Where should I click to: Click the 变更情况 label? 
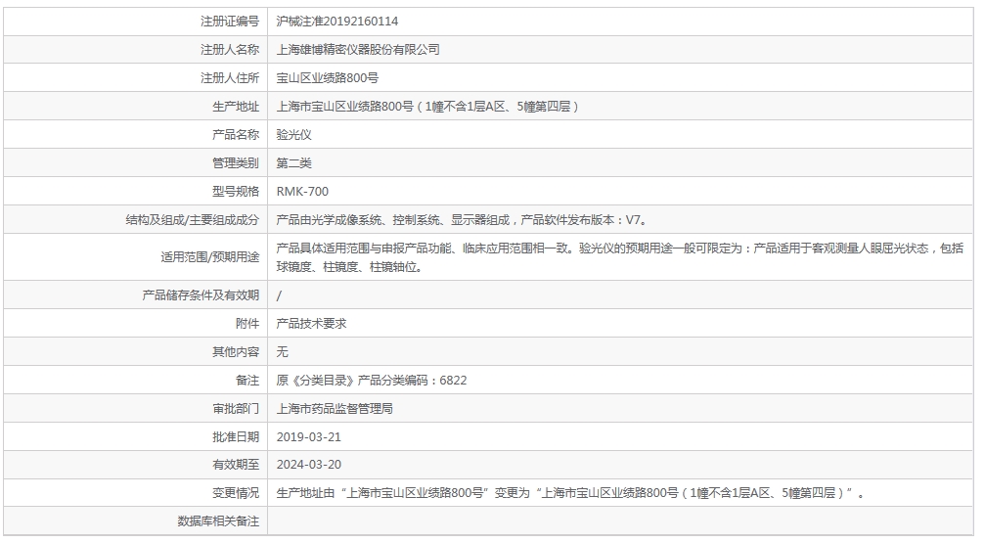[236, 493]
